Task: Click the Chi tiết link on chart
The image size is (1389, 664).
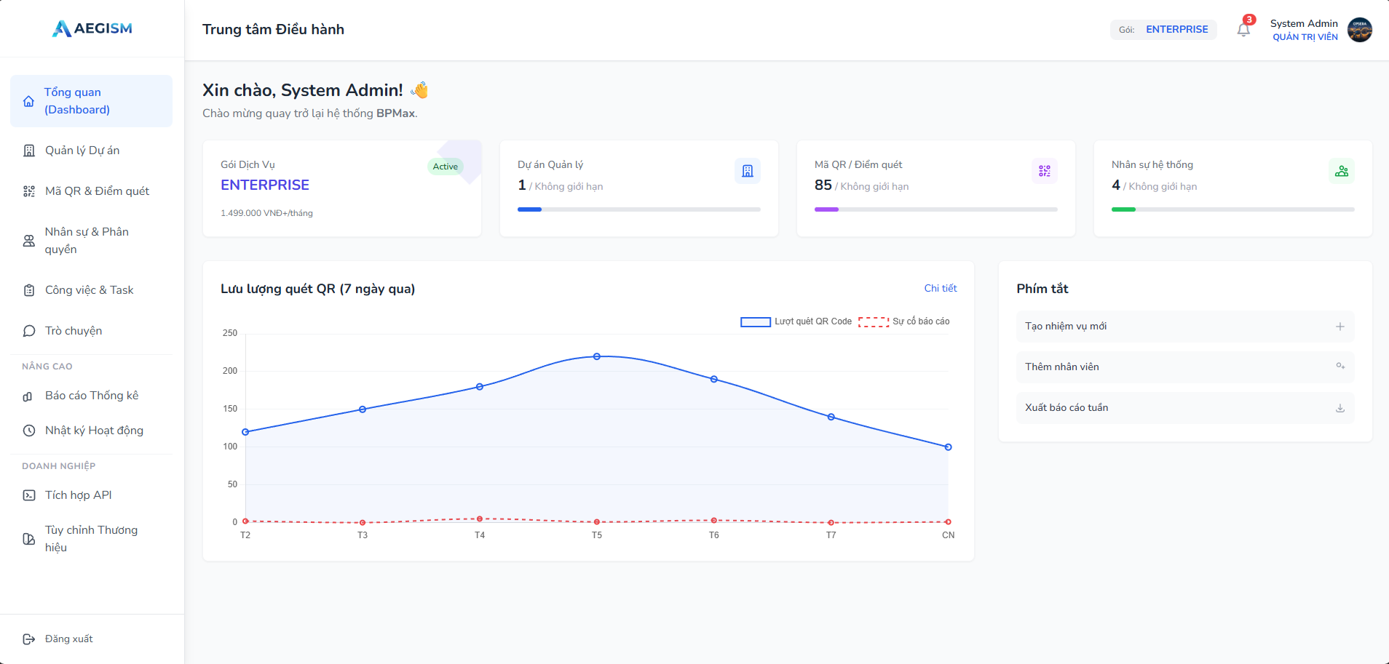Action: tap(940, 289)
